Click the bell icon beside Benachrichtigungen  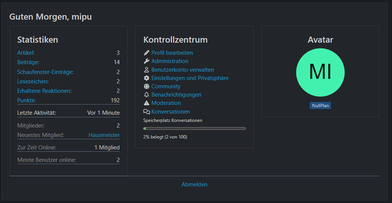point(147,95)
